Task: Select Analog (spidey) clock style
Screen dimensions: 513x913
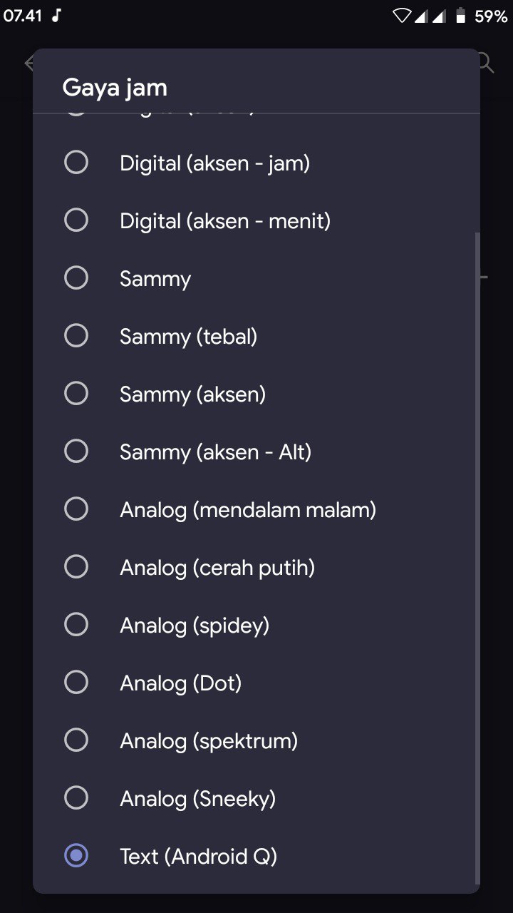Action: [256, 626]
